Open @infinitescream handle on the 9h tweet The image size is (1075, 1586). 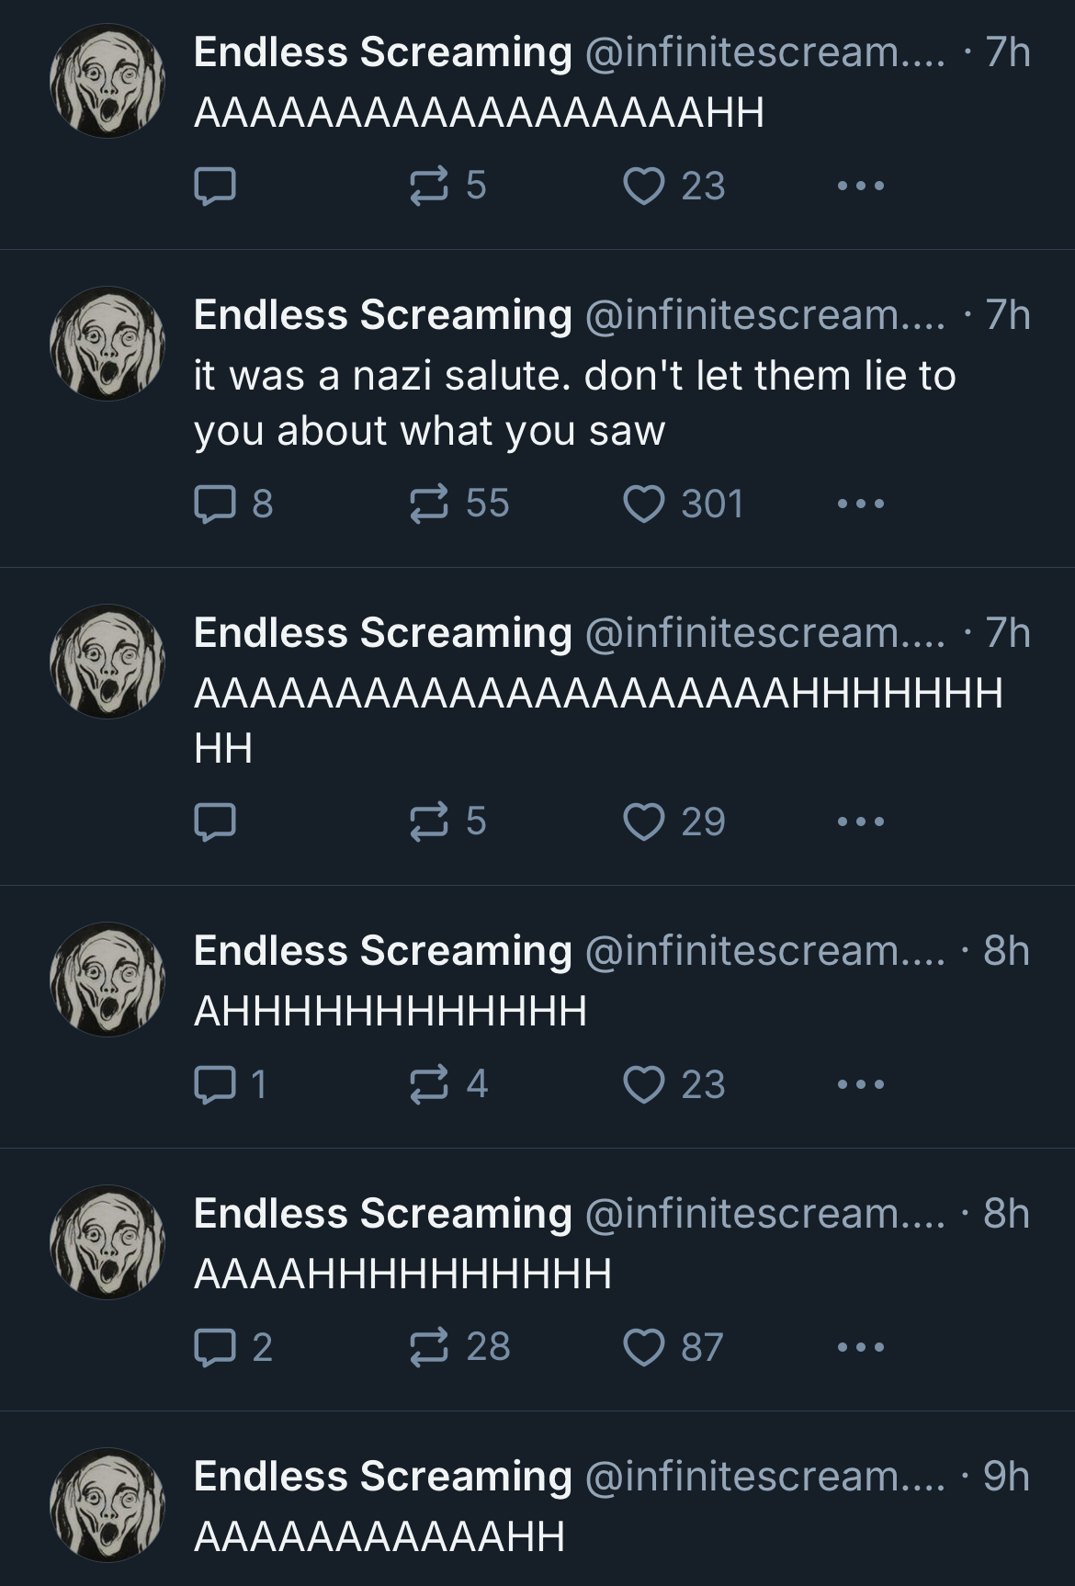[763, 1477]
